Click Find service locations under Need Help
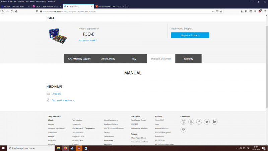The image size is (268, 151). (x=63, y=100)
